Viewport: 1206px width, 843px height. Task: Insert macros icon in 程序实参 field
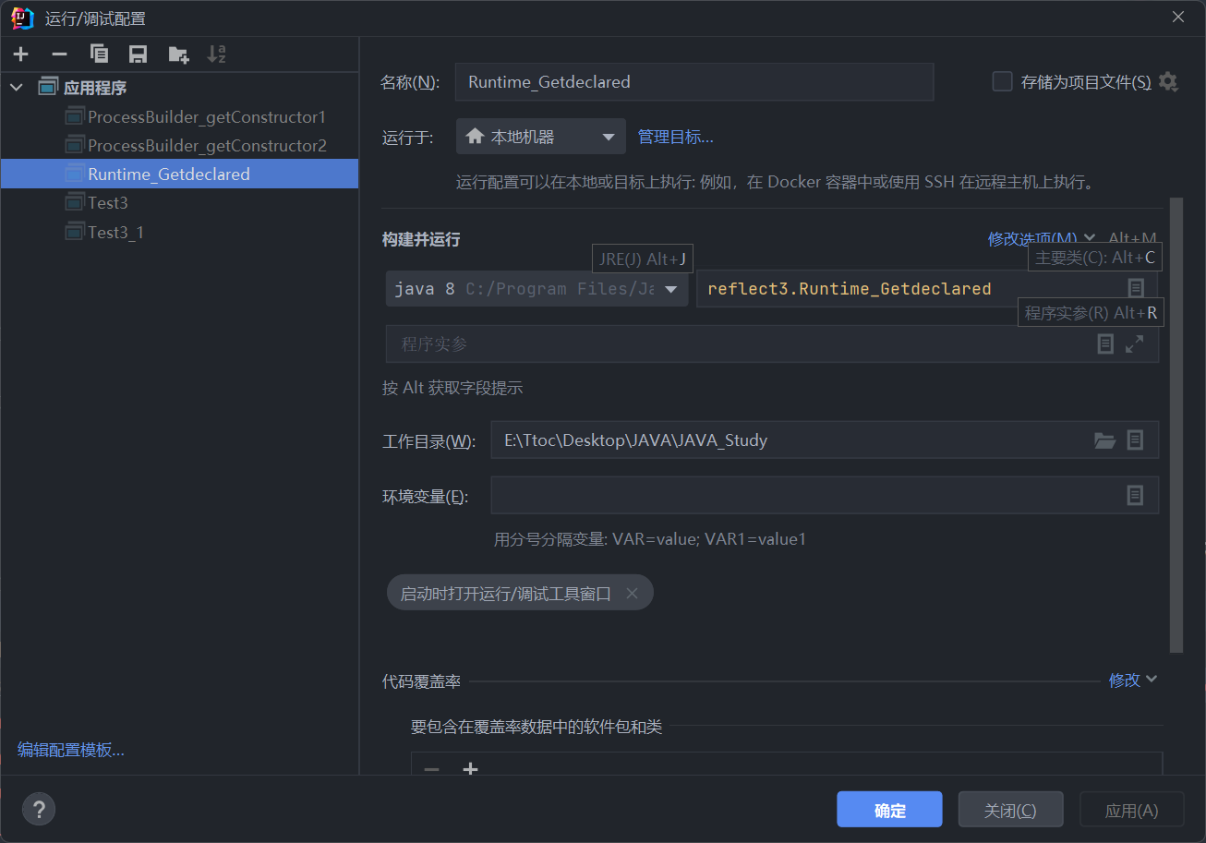click(1105, 343)
